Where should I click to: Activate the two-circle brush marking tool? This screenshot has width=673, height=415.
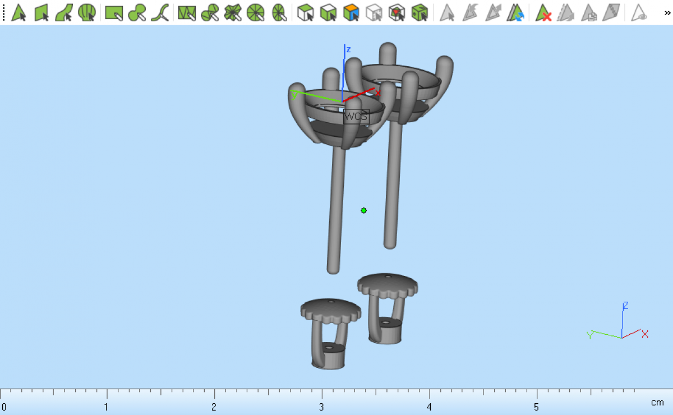(137, 12)
